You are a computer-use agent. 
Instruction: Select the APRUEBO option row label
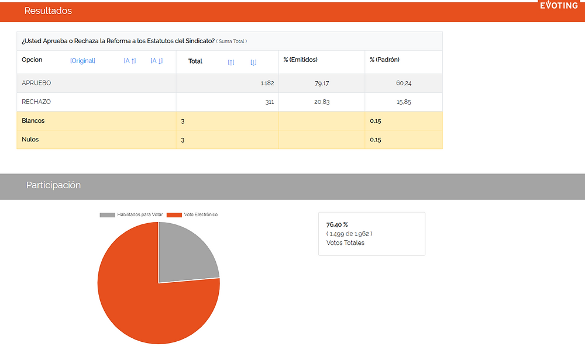(x=36, y=83)
